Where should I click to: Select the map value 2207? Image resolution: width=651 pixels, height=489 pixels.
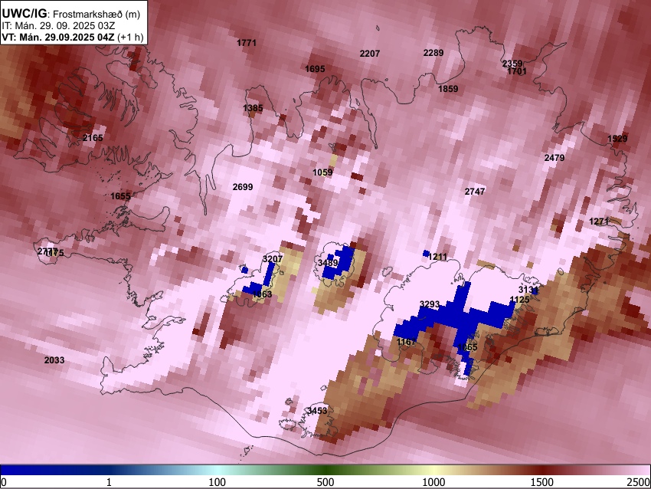[x=369, y=54]
